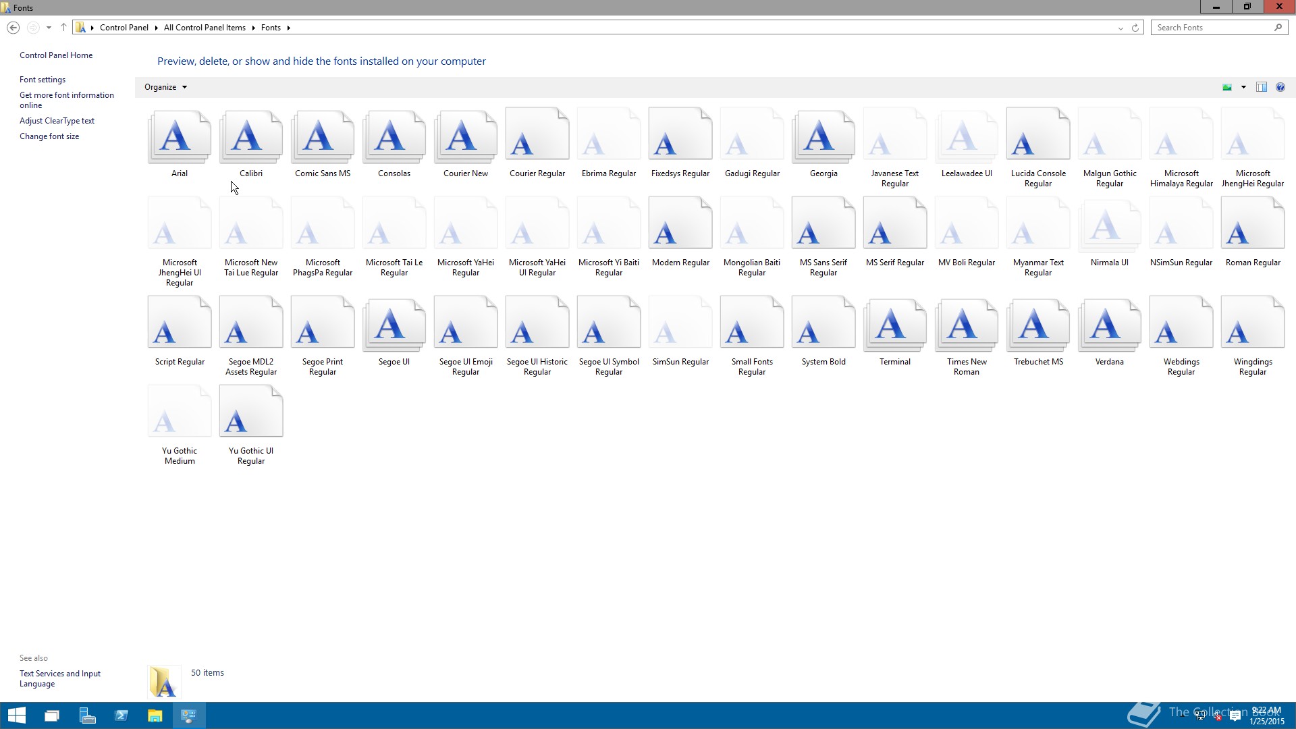
Task: Select the Wingdings Regular font icon
Action: 1253,323
